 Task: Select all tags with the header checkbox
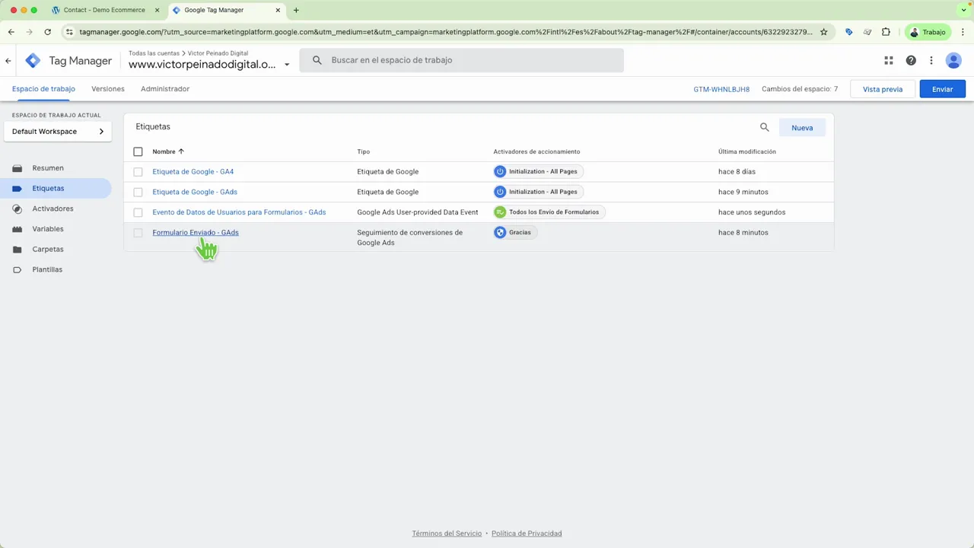tap(138, 151)
